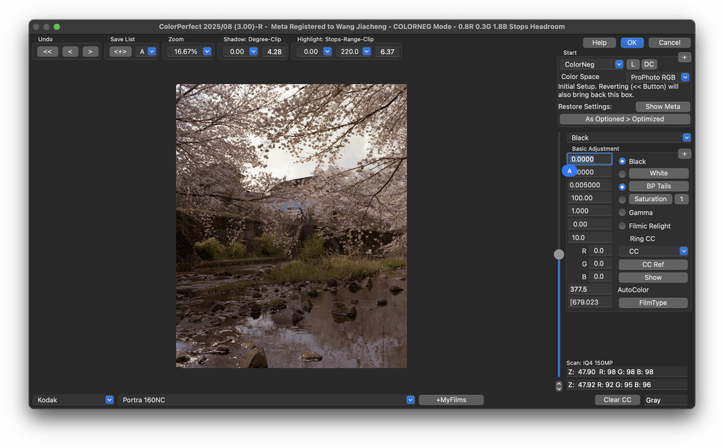Click the 377.5 AutoColor input field
724x447 pixels.
pos(589,289)
